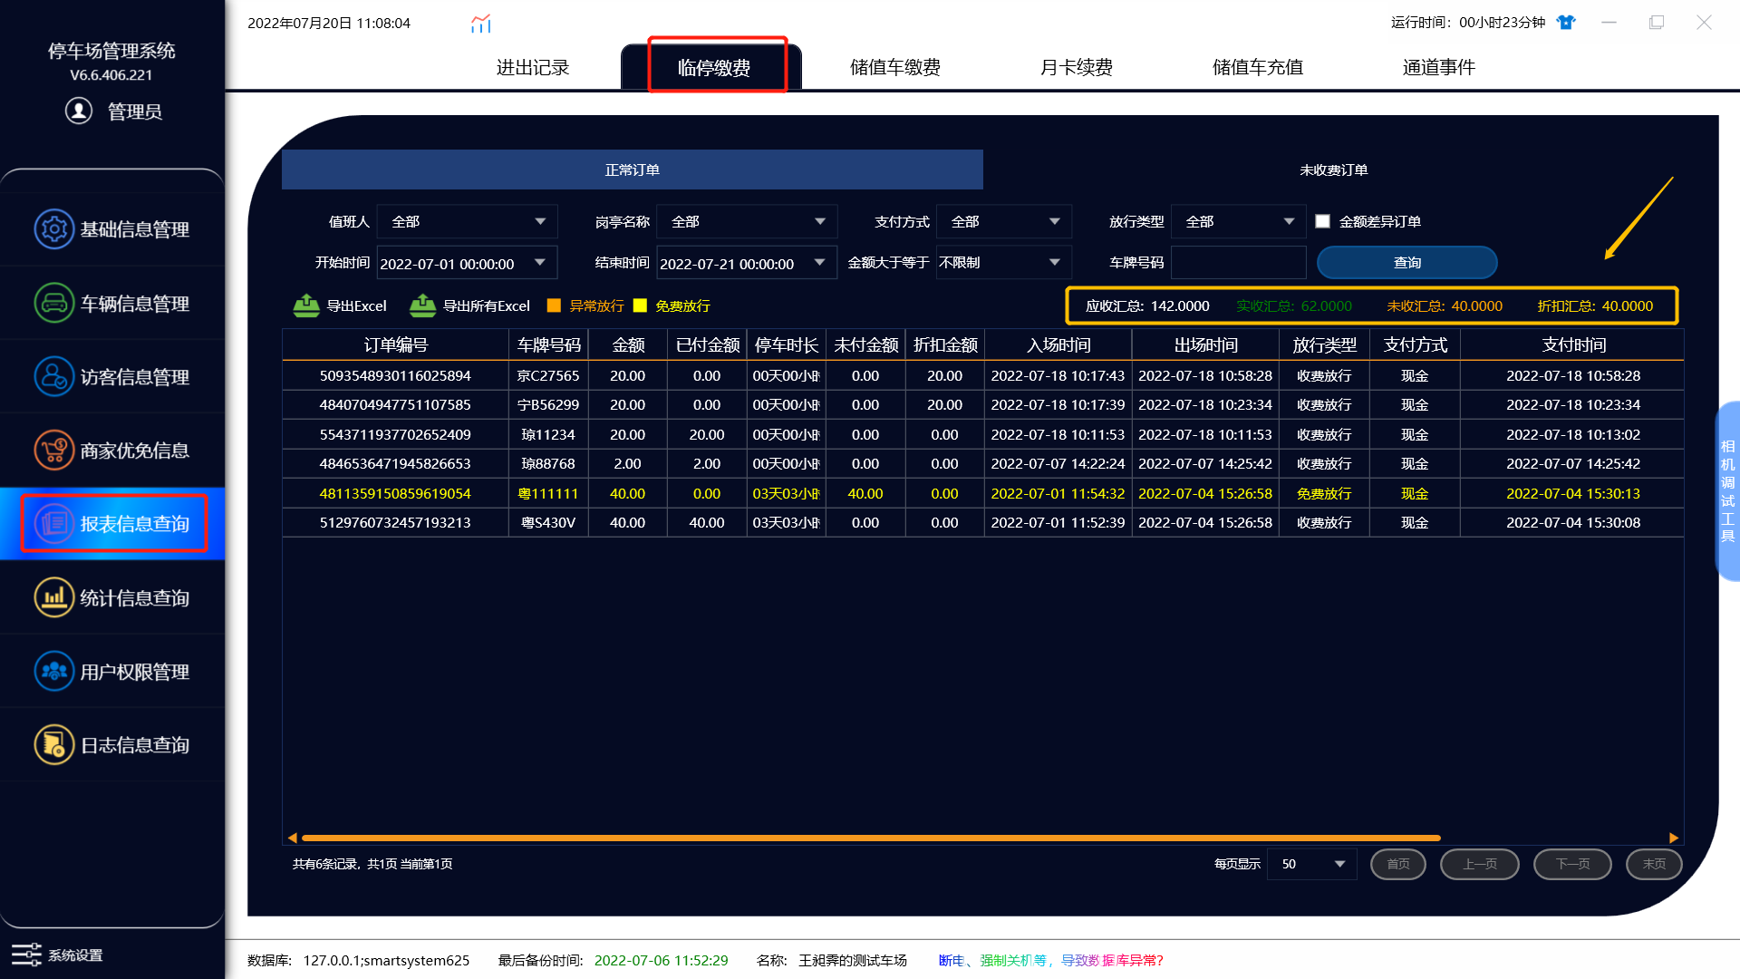Select 报表信息查询 report icon in sidebar
The image size is (1740, 979).
[x=53, y=524]
